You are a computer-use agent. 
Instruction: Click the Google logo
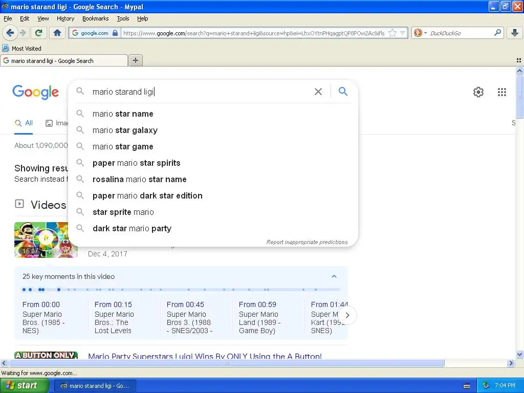(35, 92)
